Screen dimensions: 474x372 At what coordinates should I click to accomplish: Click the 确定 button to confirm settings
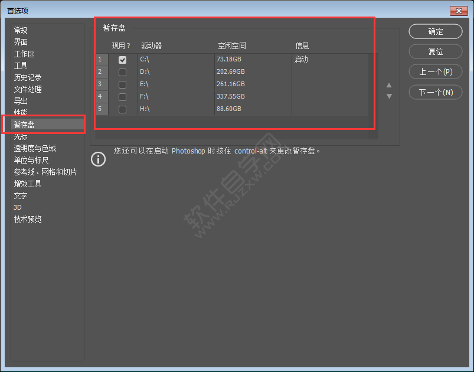tap(435, 31)
